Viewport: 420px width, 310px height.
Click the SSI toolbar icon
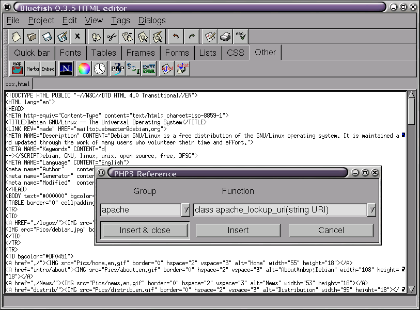click(133, 69)
